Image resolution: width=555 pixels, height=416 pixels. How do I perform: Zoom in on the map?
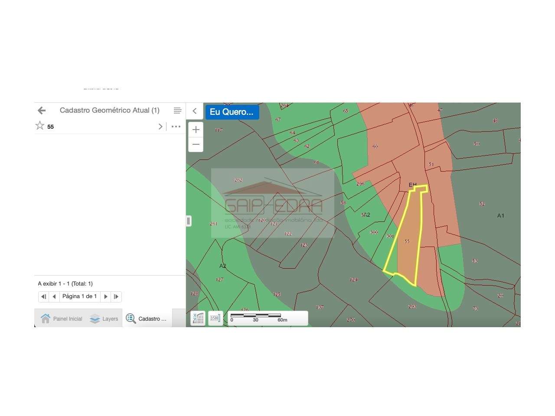click(x=196, y=130)
